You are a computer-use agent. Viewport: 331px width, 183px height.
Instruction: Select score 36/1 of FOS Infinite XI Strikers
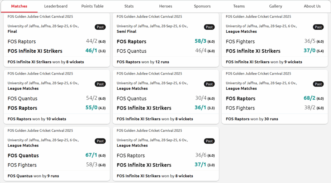coord(200,108)
